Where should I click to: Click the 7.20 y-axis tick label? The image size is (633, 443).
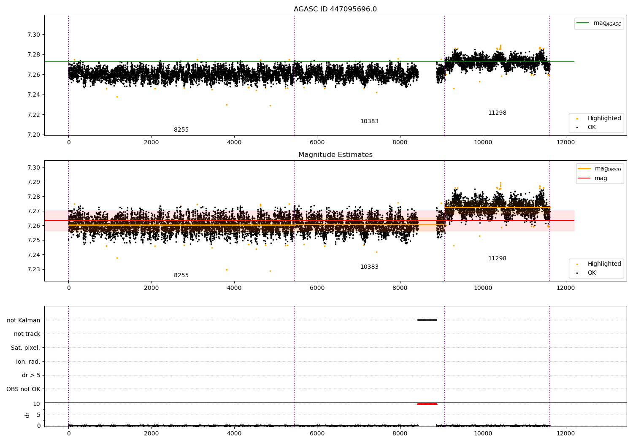click(33, 135)
